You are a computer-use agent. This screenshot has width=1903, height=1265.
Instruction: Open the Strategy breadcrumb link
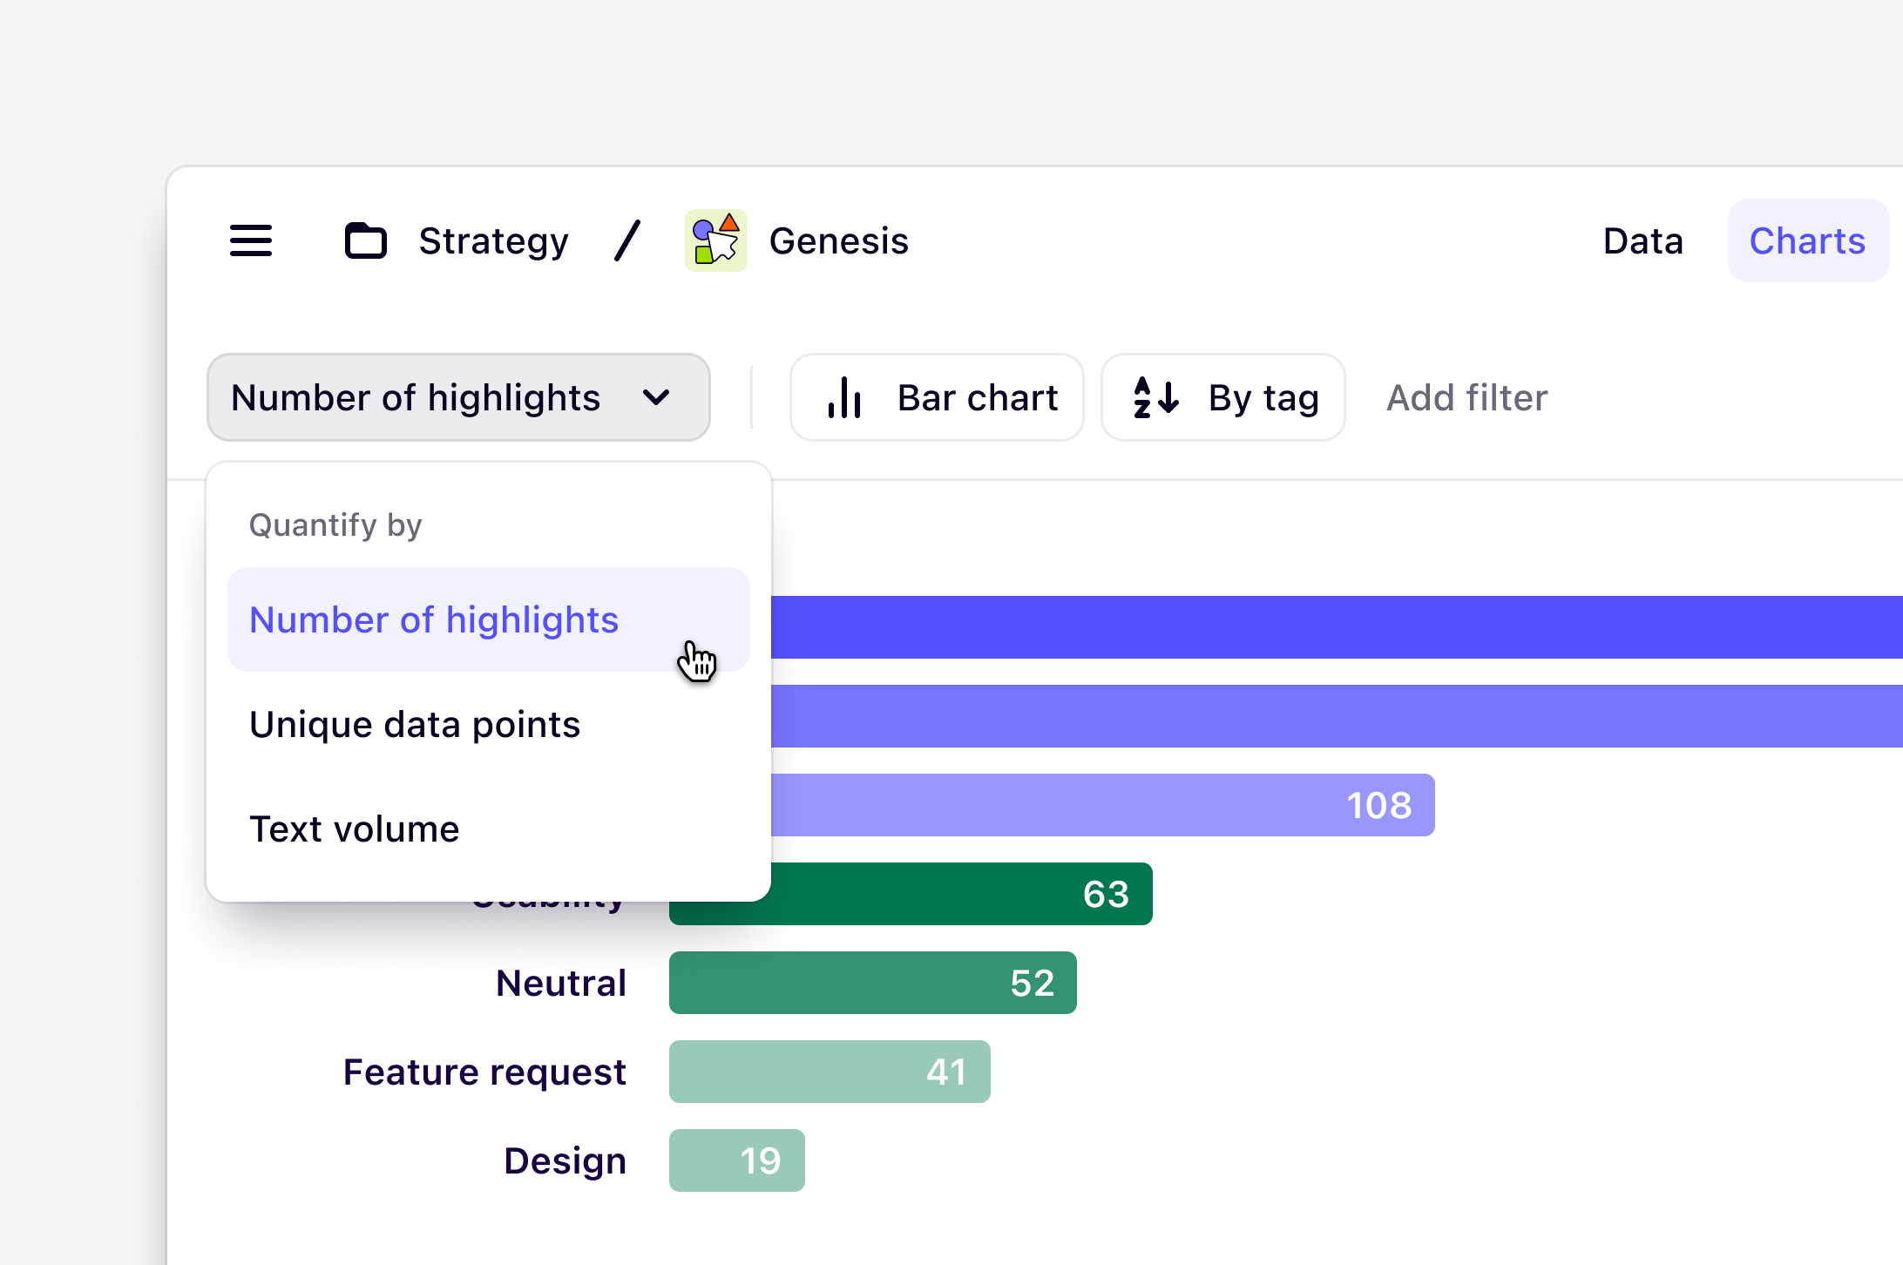coord(493,241)
